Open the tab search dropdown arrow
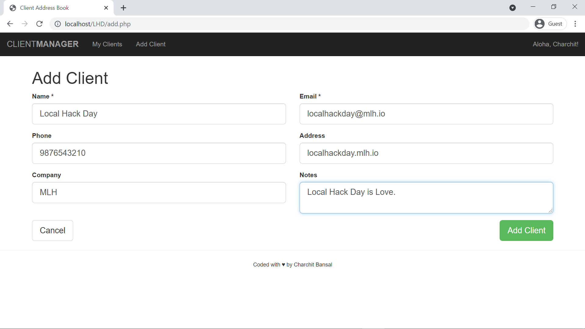Screen dimensions: 585x329 point(513,8)
